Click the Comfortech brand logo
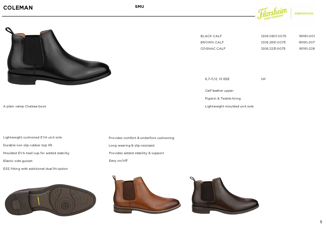 pyautogui.click(x=304, y=14)
